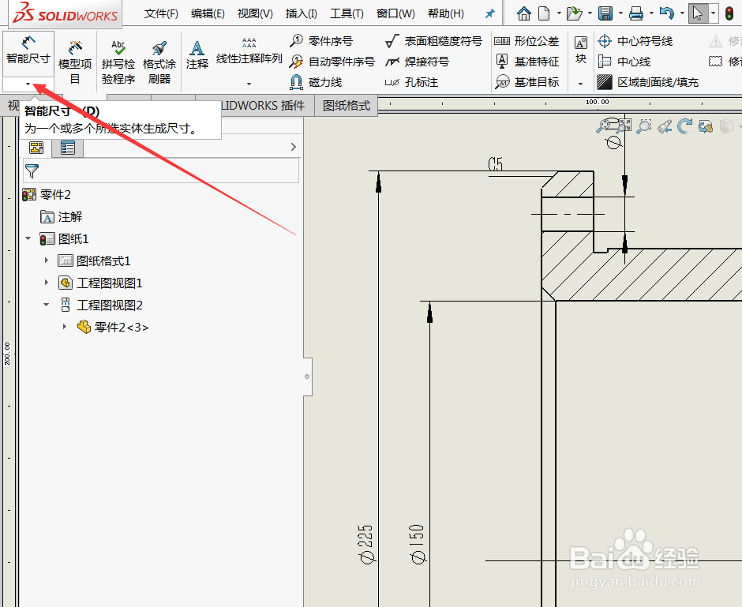Expand the 块 Block dropdown arrow
Image resolution: width=742 pixels, height=607 pixels.
pyautogui.click(x=581, y=84)
